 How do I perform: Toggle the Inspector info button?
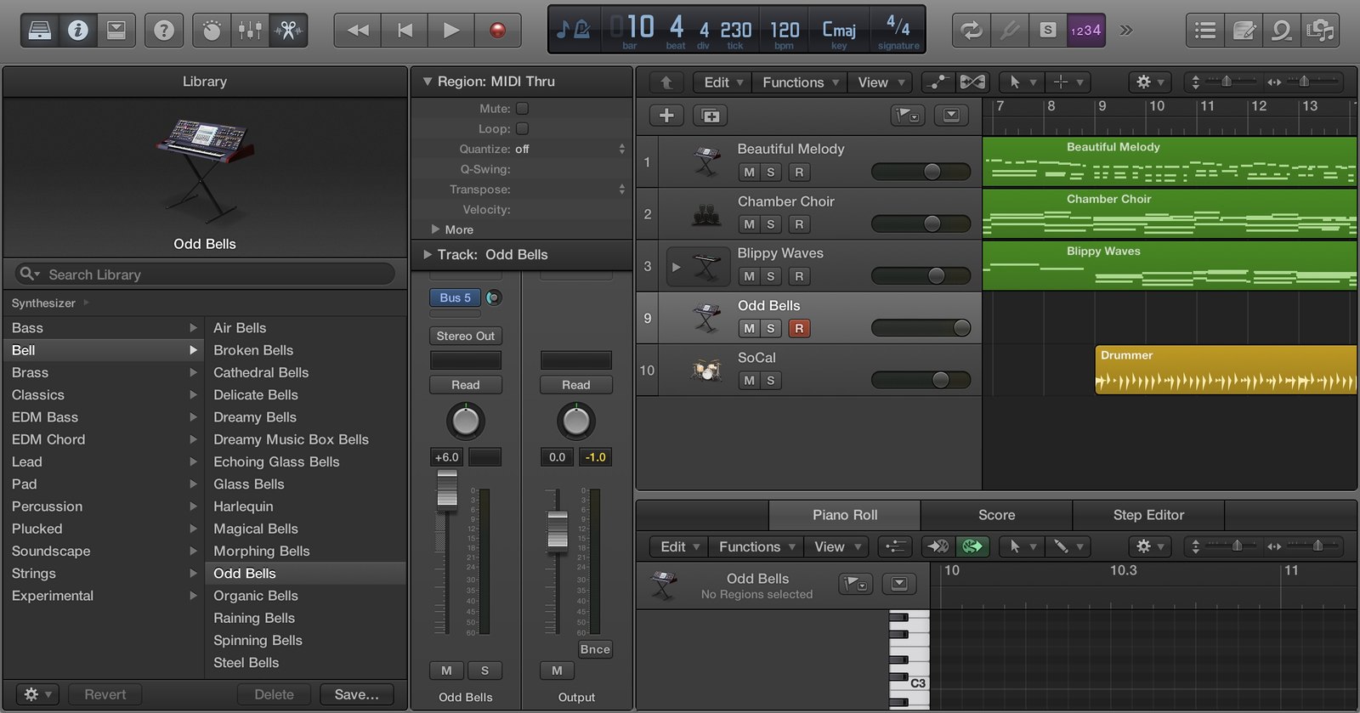pos(78,31)
